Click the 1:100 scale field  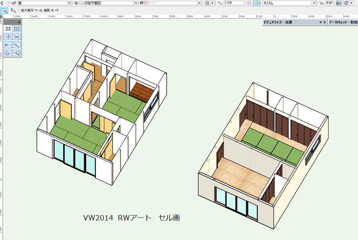pos(233,3)
